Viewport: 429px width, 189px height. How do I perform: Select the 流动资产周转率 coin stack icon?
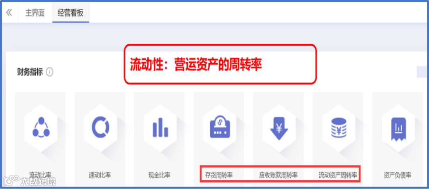pos(339,127)
